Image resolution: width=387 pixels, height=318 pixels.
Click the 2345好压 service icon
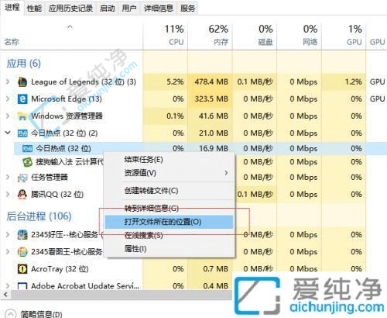click(x=22, y=235)
